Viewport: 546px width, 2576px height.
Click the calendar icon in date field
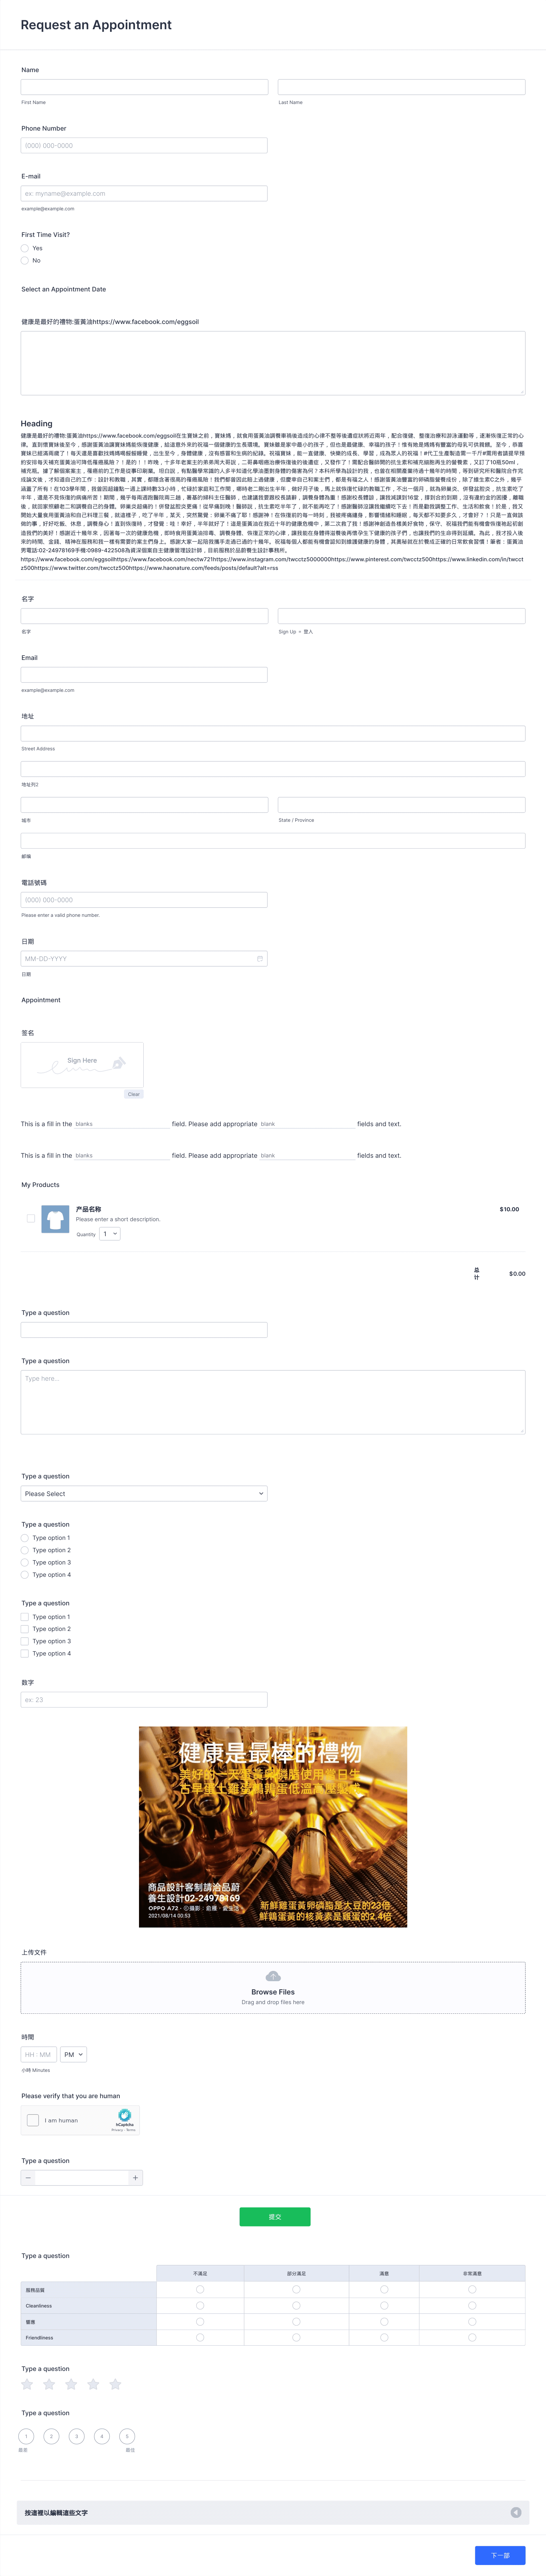pos(260,958)
